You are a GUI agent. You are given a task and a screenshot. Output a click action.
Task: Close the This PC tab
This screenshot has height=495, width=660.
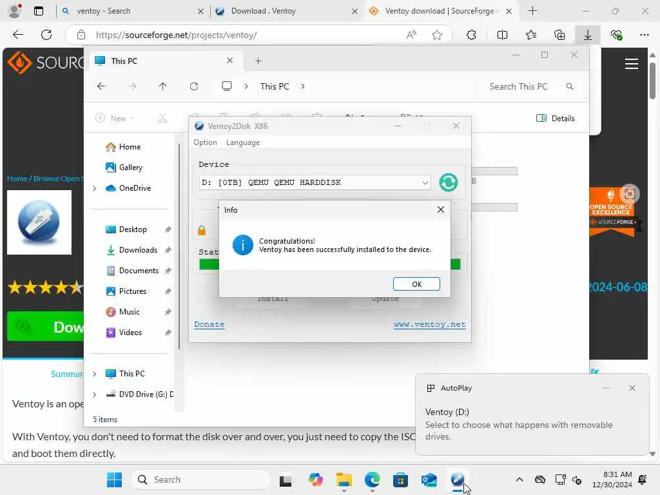(x=230, y=61)
